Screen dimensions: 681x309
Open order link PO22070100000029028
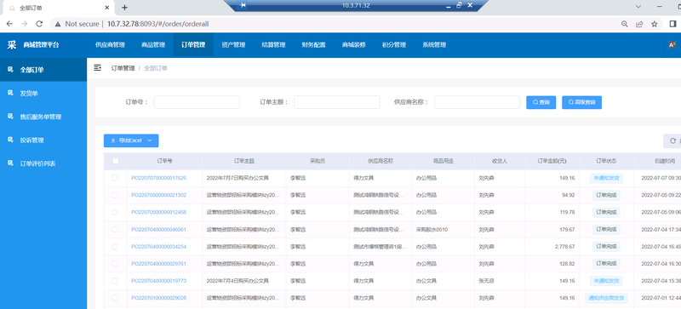tap(159, 298)
